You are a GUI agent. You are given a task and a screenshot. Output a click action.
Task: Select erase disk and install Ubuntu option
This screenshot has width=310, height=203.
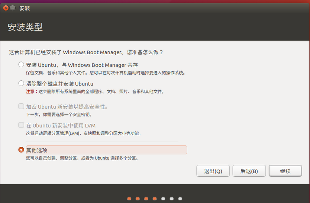21,83
